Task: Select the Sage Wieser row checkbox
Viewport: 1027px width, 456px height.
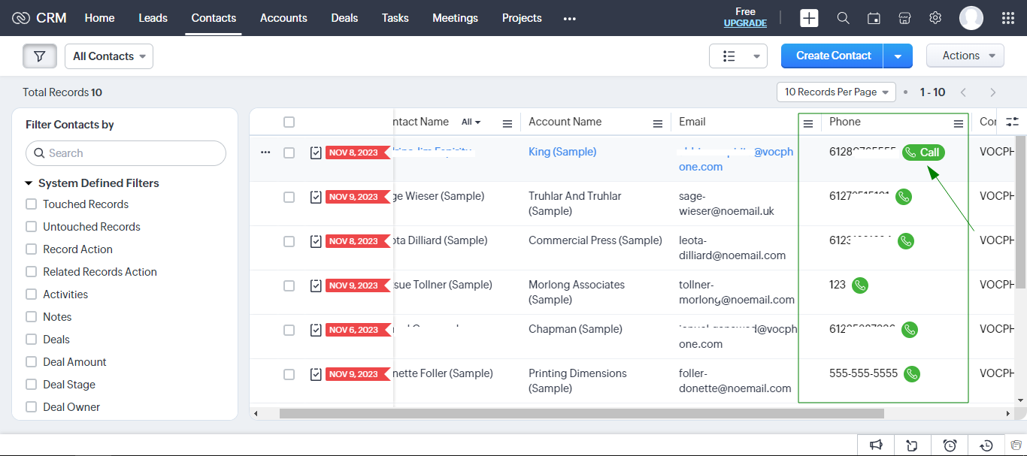Action: click(x=289, y=197)
